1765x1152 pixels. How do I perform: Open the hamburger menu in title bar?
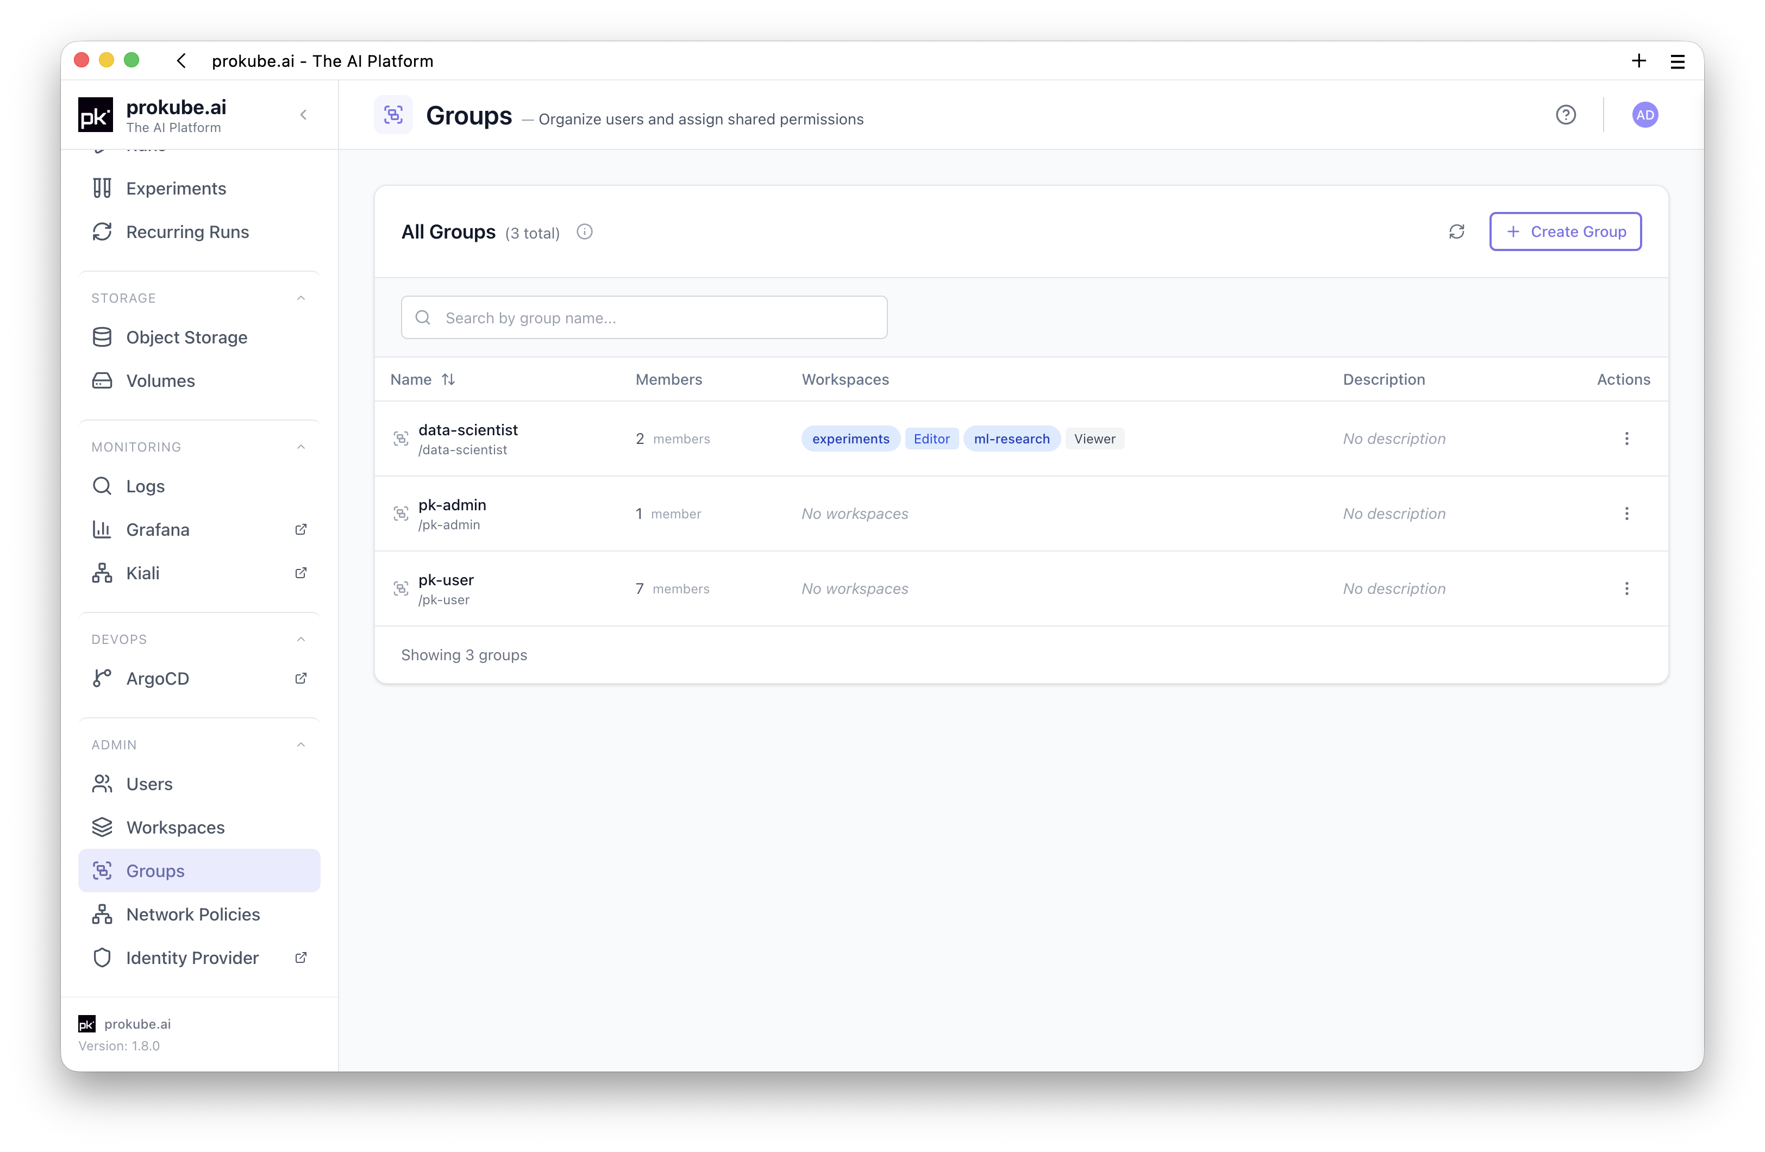(1678, 61)
